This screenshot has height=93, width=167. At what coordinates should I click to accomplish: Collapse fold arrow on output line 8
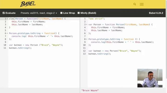(x=87, y=39)
